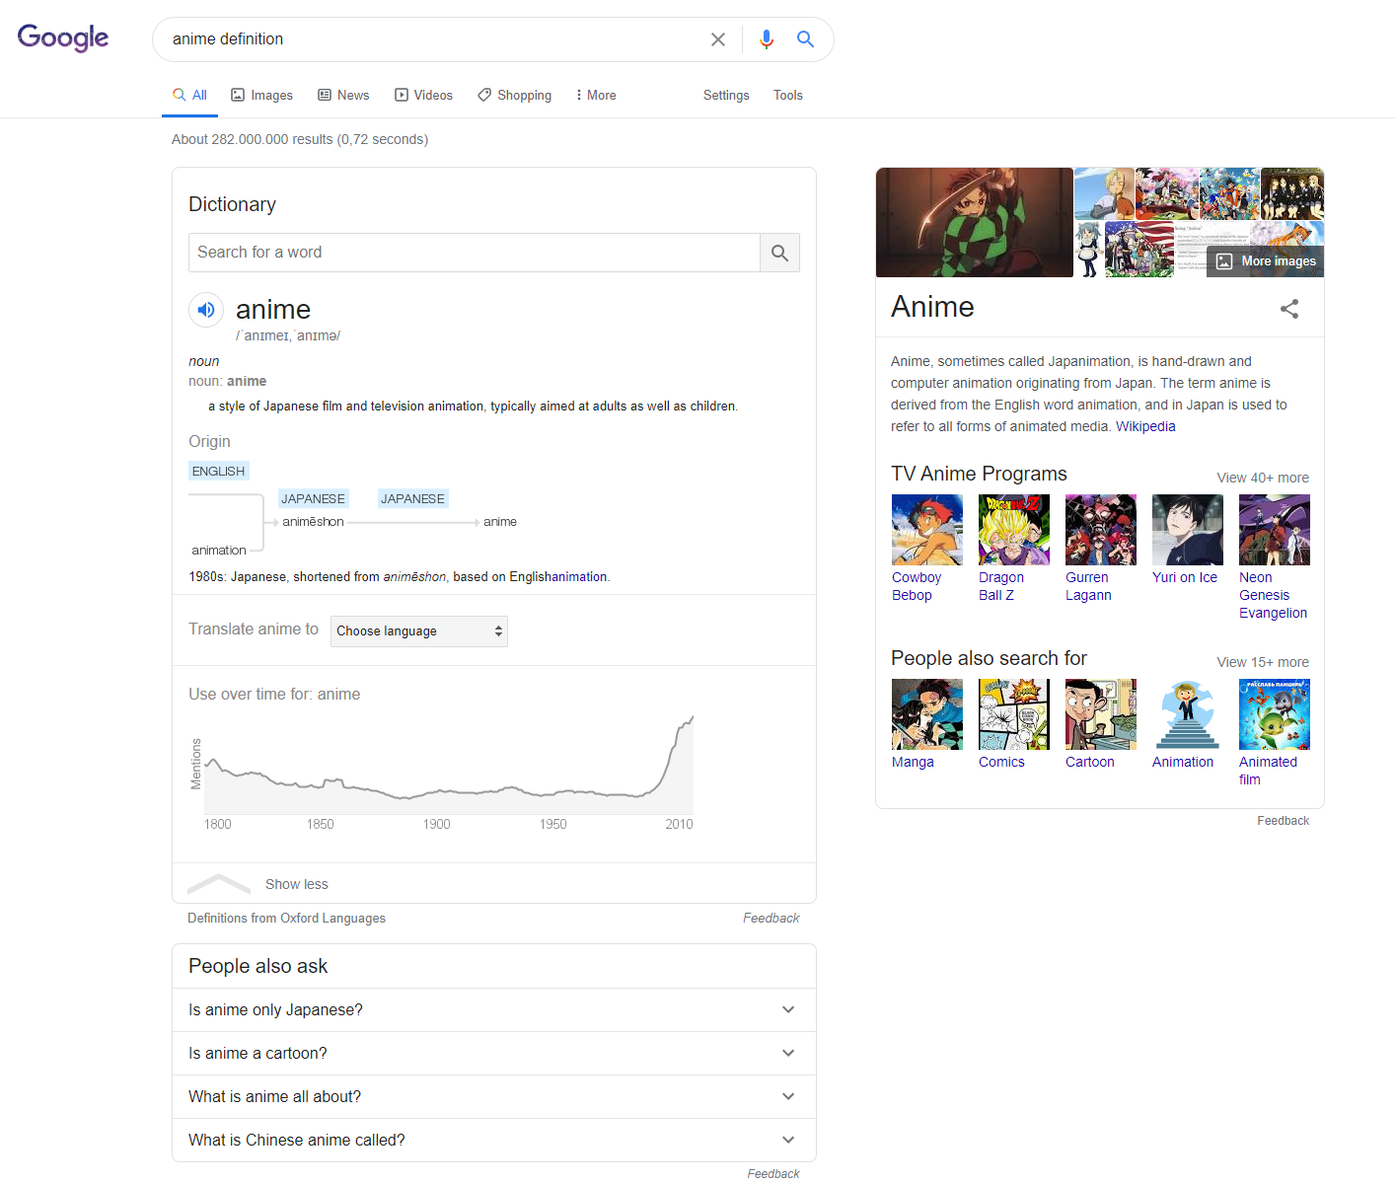Open More images in the panel
The height and width of the screenshot is (1185, 1396).
pyautogui.click(x=1267, y=261)
